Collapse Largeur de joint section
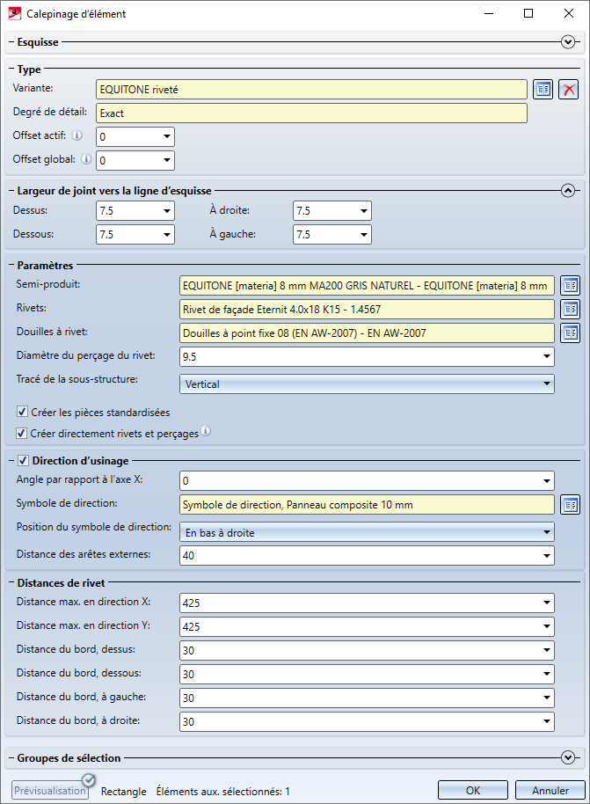The image size is (590, 804). [568, 190]
